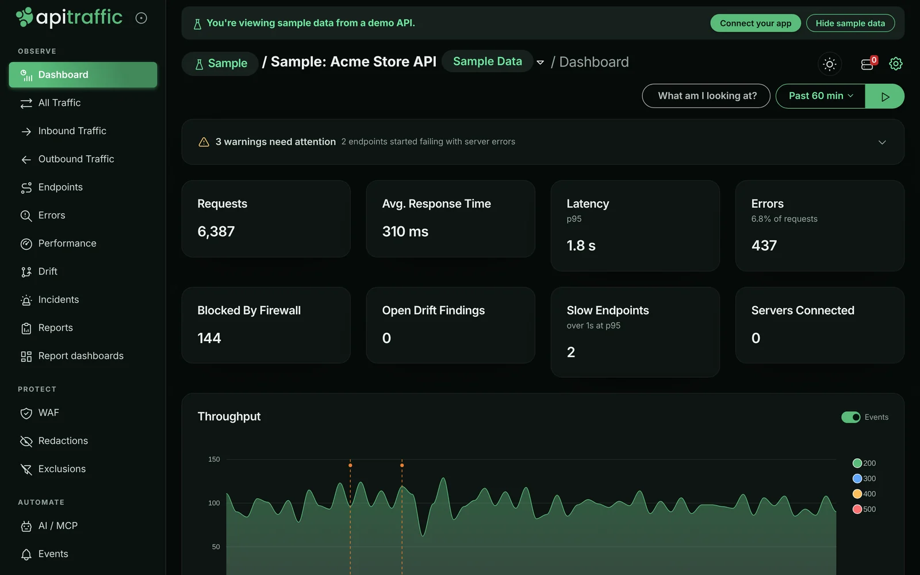Click the Redactions crossed-eye icon

26,442
